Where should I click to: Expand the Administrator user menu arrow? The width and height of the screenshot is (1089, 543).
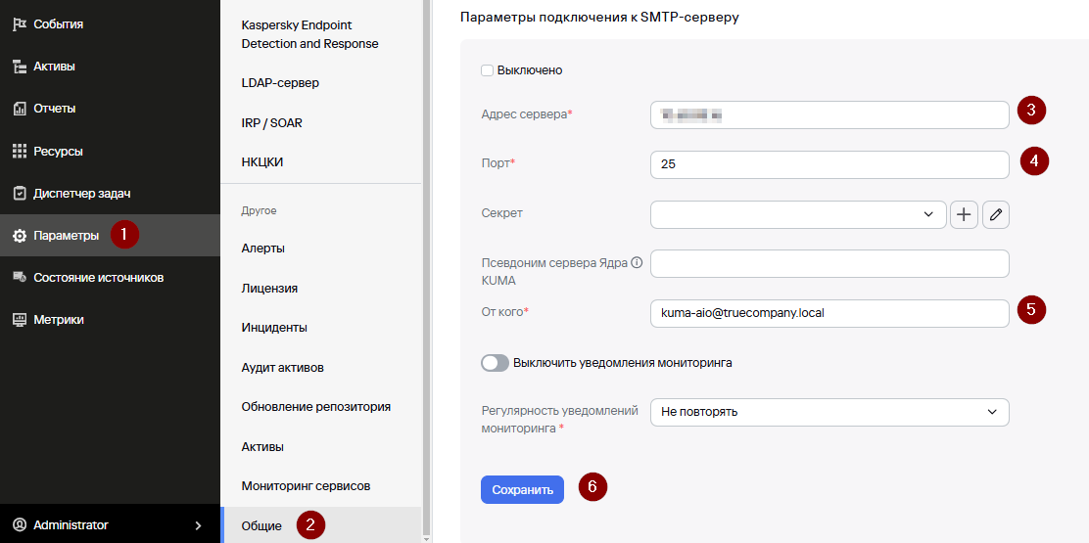[198, 525]
